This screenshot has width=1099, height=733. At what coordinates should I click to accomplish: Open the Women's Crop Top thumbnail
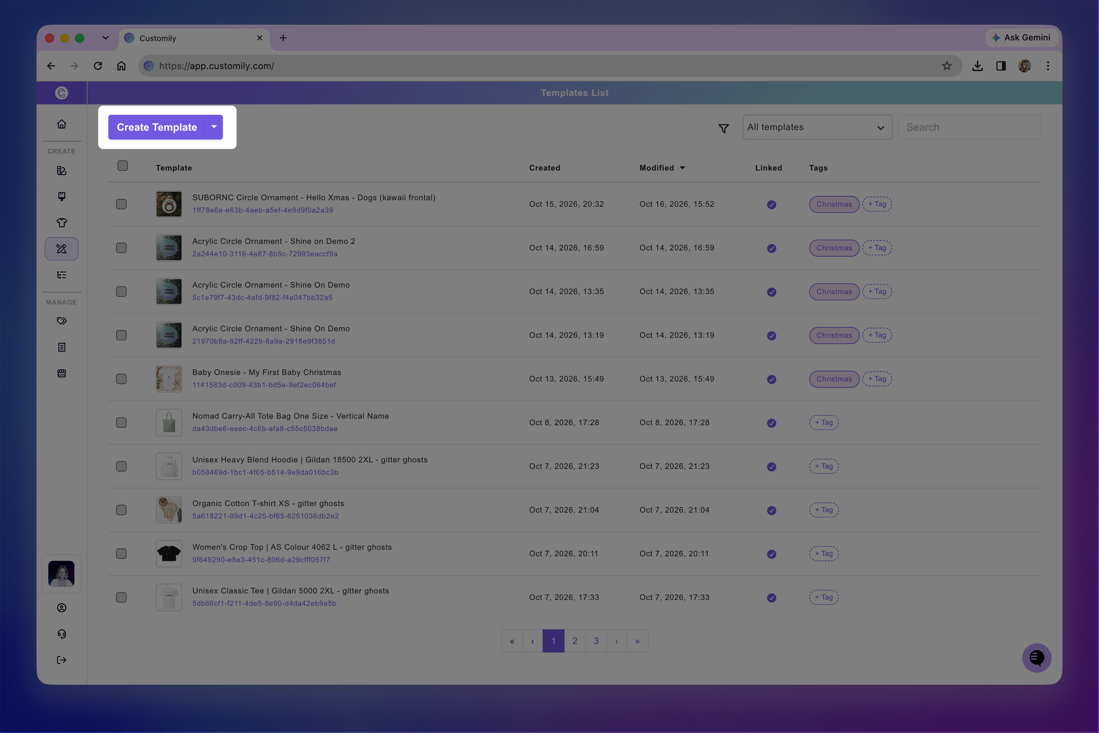(x=169, y=553)
